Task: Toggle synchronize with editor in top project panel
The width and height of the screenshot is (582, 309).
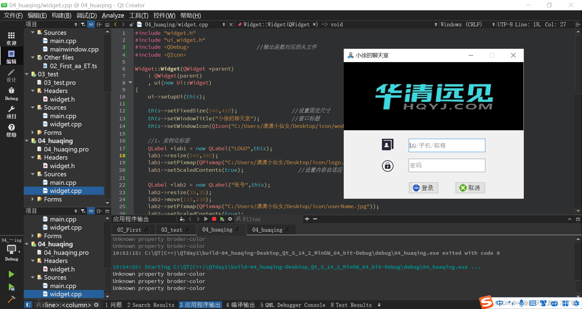Action: pyautogui.click(x=91, y=24)
